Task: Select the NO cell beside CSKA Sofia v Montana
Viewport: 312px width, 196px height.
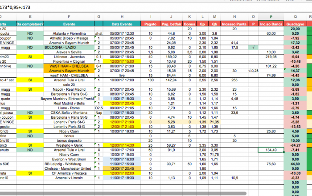Action: point(30,113)
